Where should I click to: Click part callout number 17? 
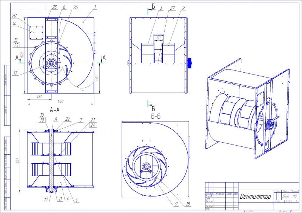(x=15, y=73)
